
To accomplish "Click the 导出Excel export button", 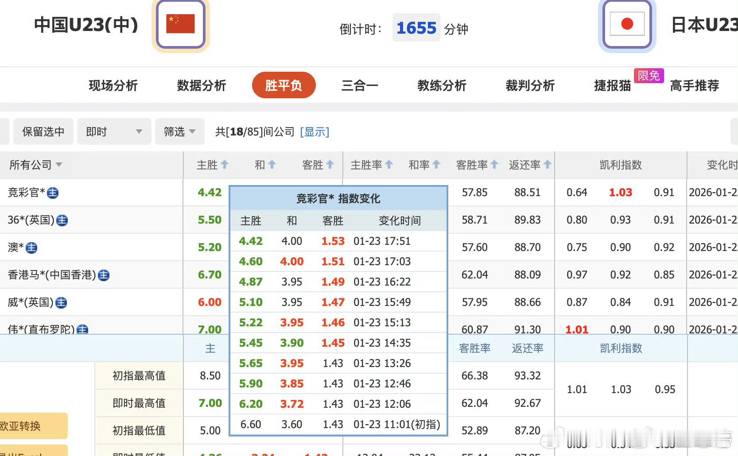I will (21, 453).
